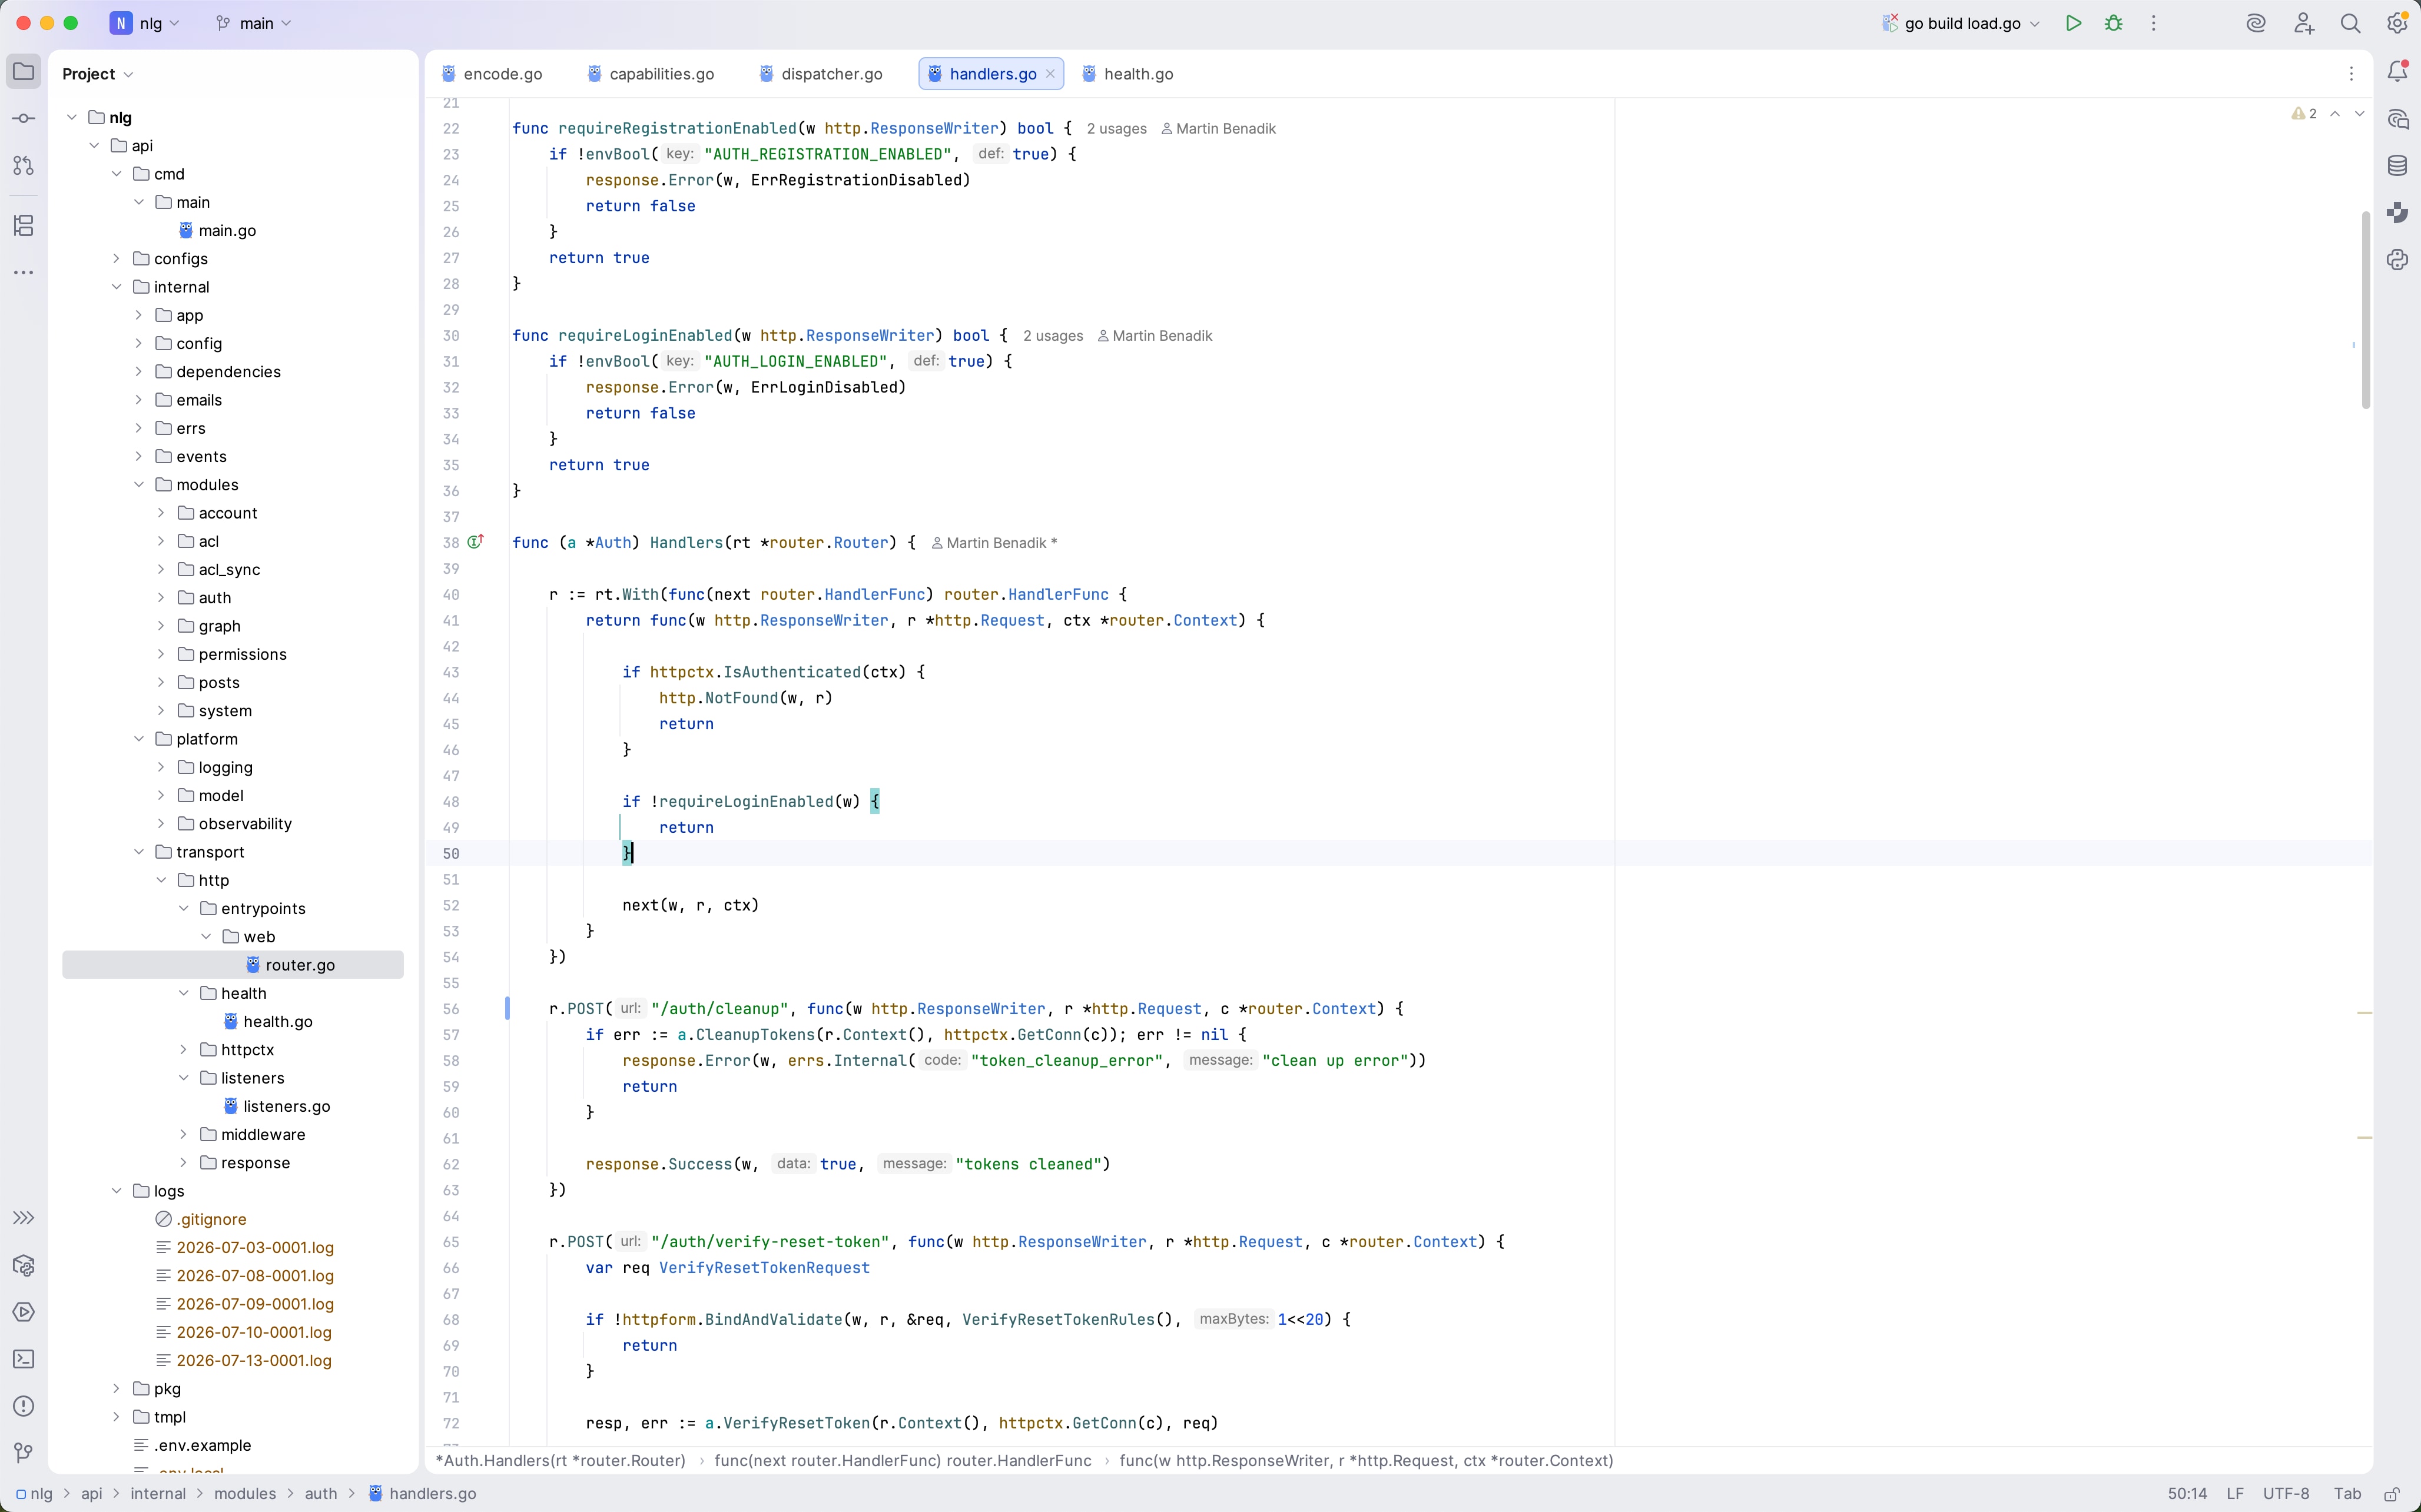Click 2 usages hint for requireRegistrationEnabled
This screenshot has height=1512, width=2421.
(x=1116, y=129)
